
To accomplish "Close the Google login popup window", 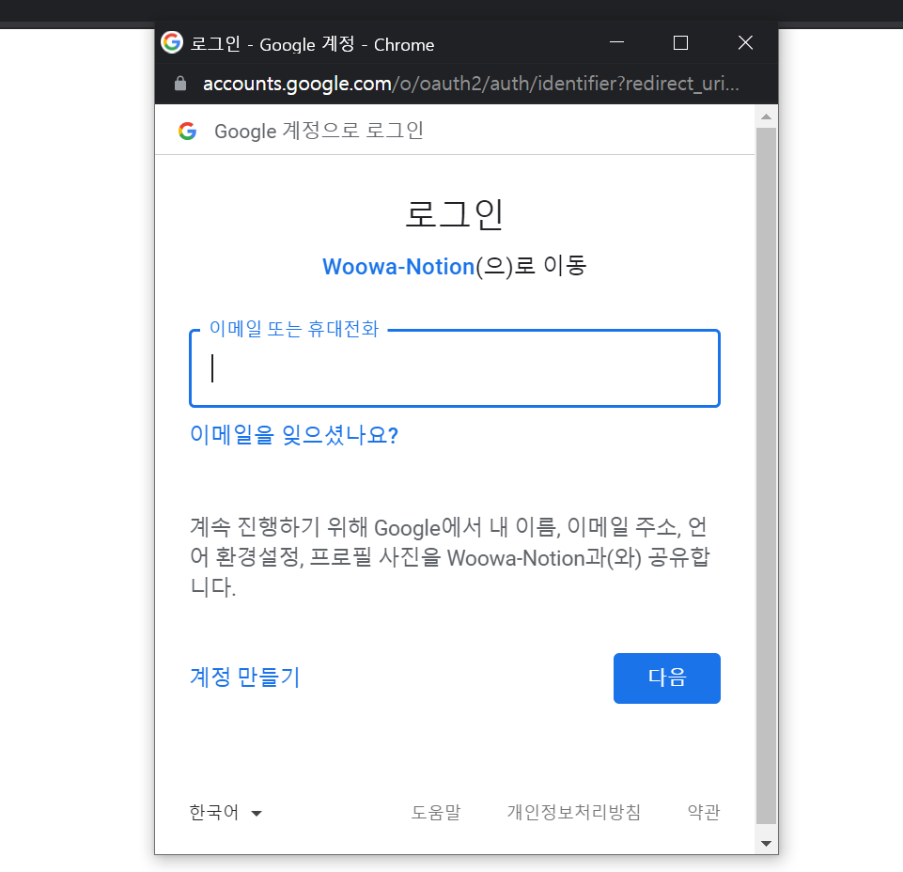I will coord(745,42).
